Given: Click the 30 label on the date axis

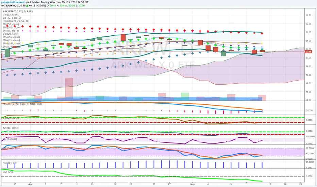Looking at the screenshot, I should click(15, 184).
